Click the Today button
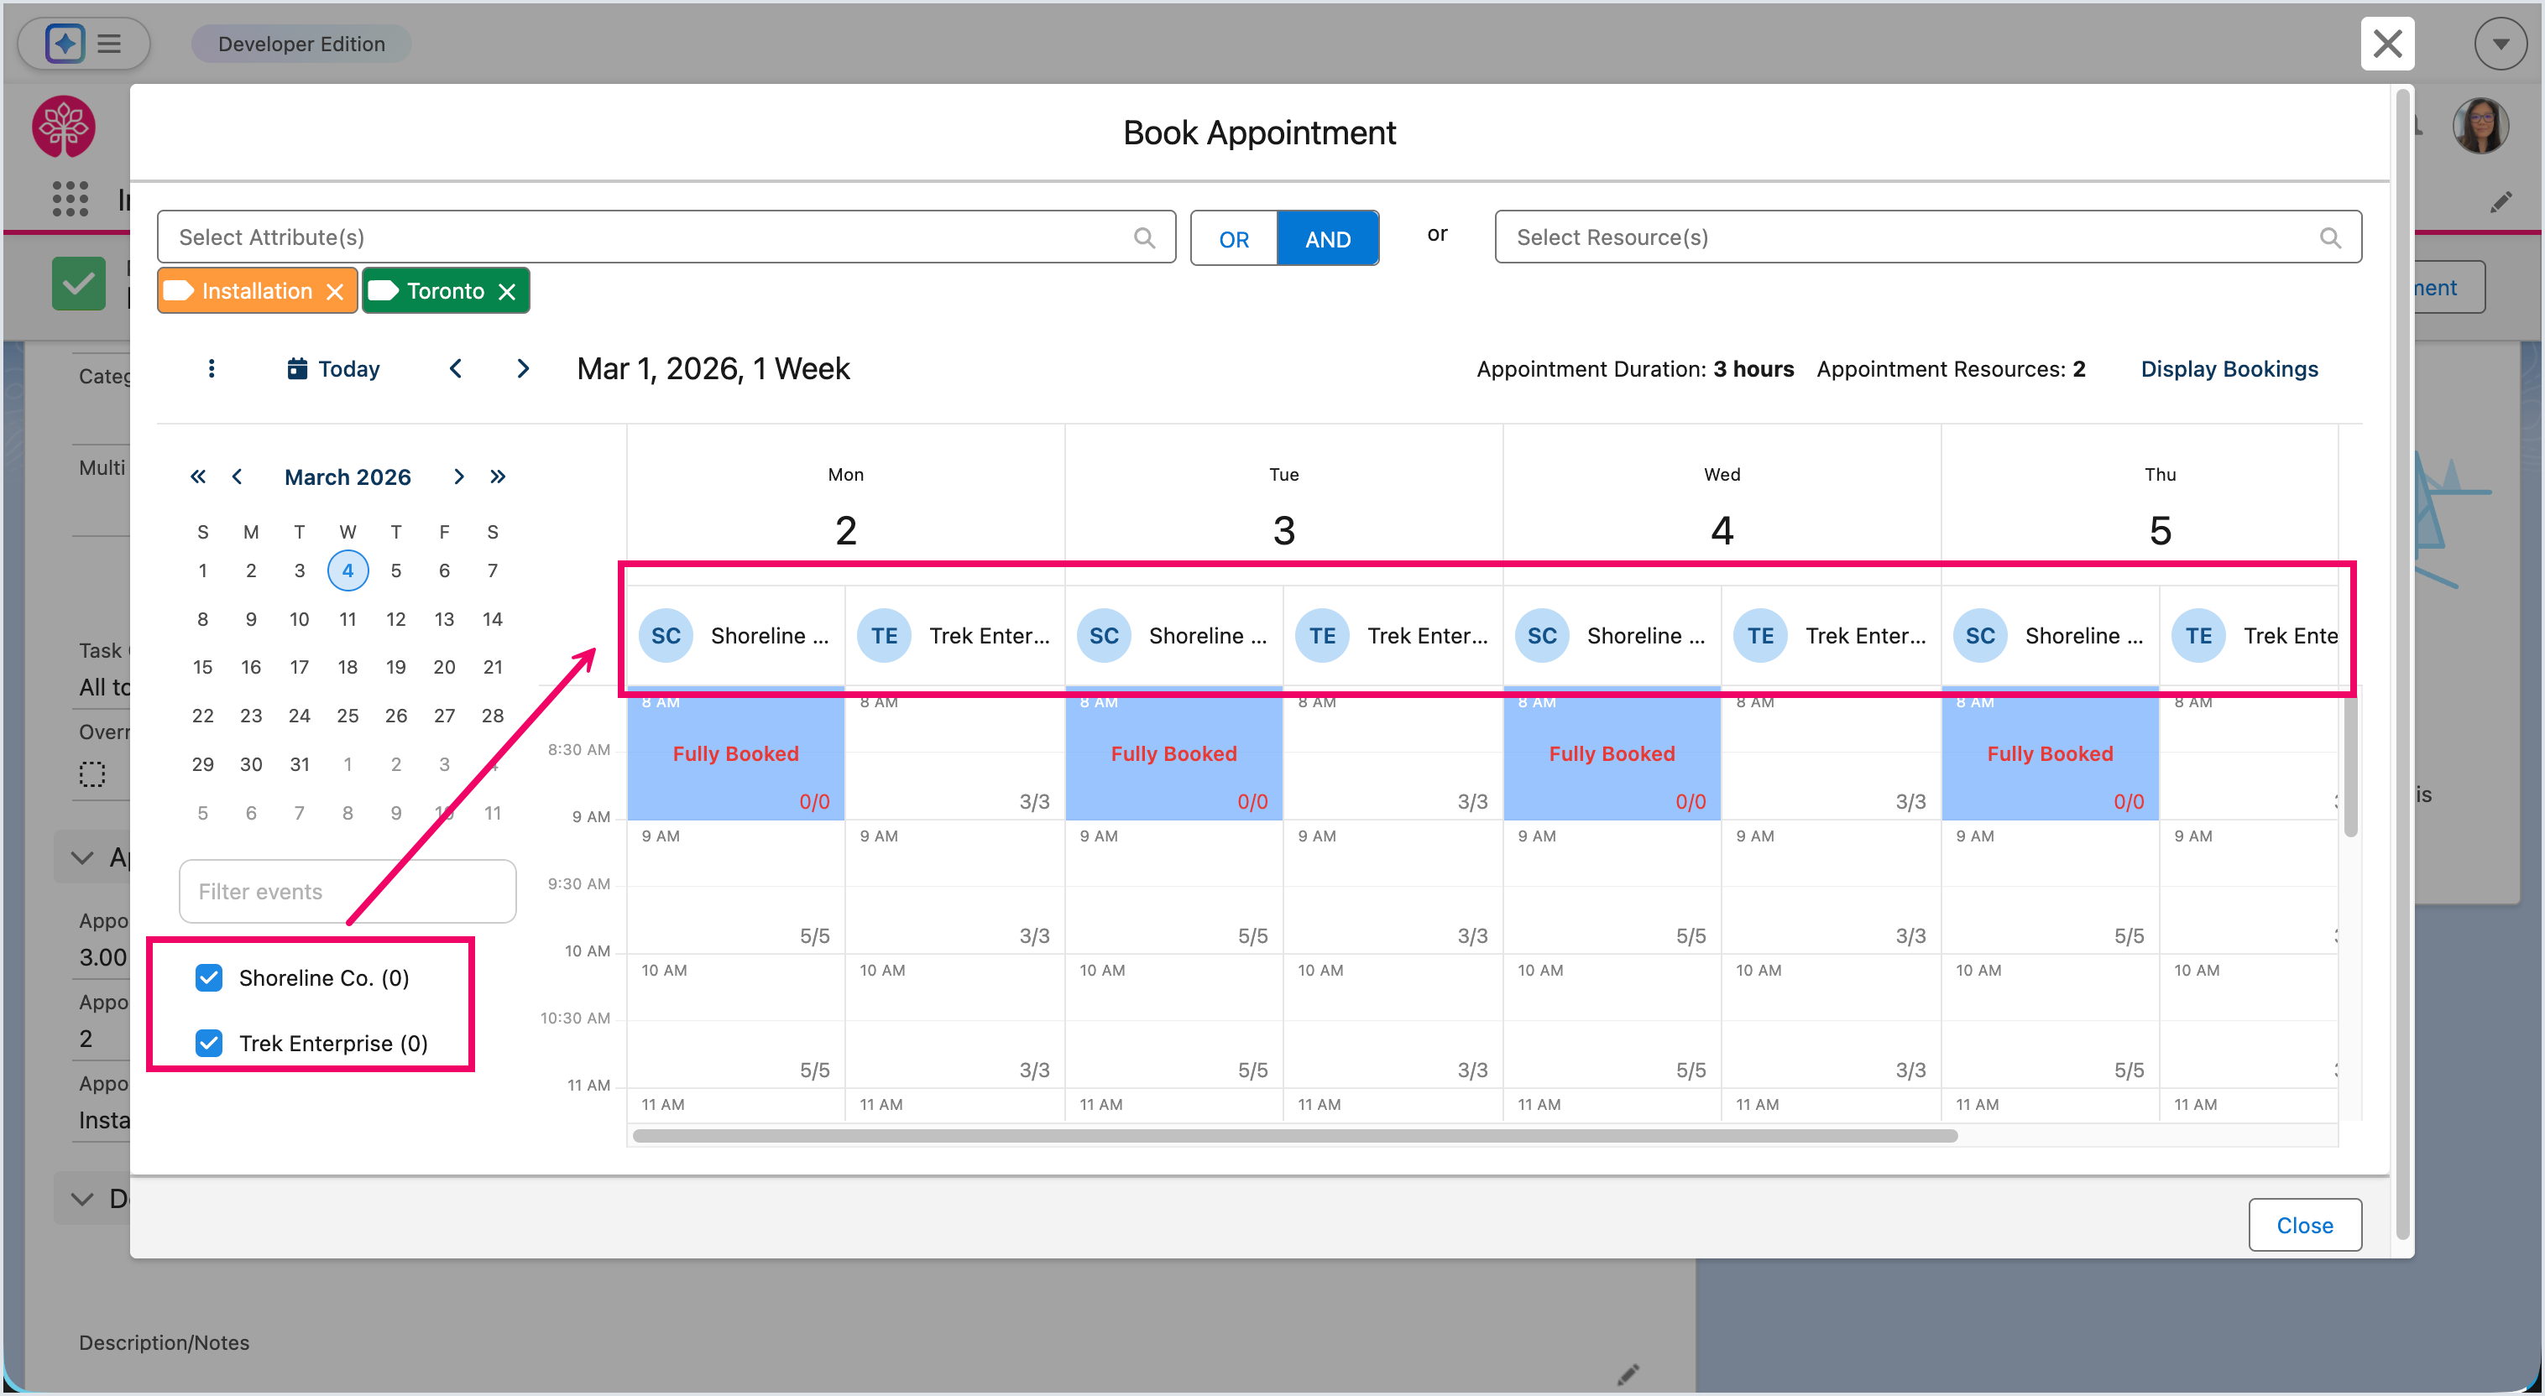 click(334, 368)
